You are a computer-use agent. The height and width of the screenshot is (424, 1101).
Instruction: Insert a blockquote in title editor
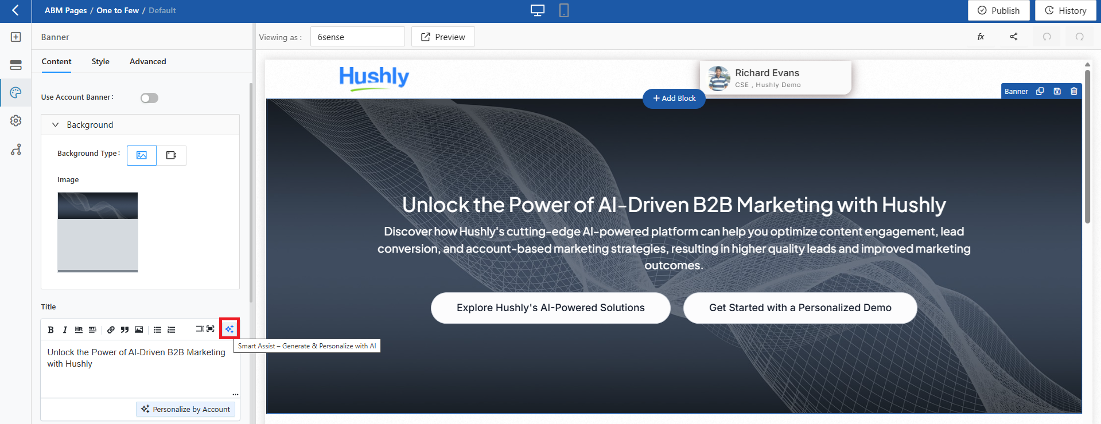click(125, 329)
